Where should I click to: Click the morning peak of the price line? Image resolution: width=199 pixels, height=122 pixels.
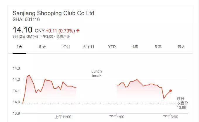pyautogui.click(x=29, y=75)
